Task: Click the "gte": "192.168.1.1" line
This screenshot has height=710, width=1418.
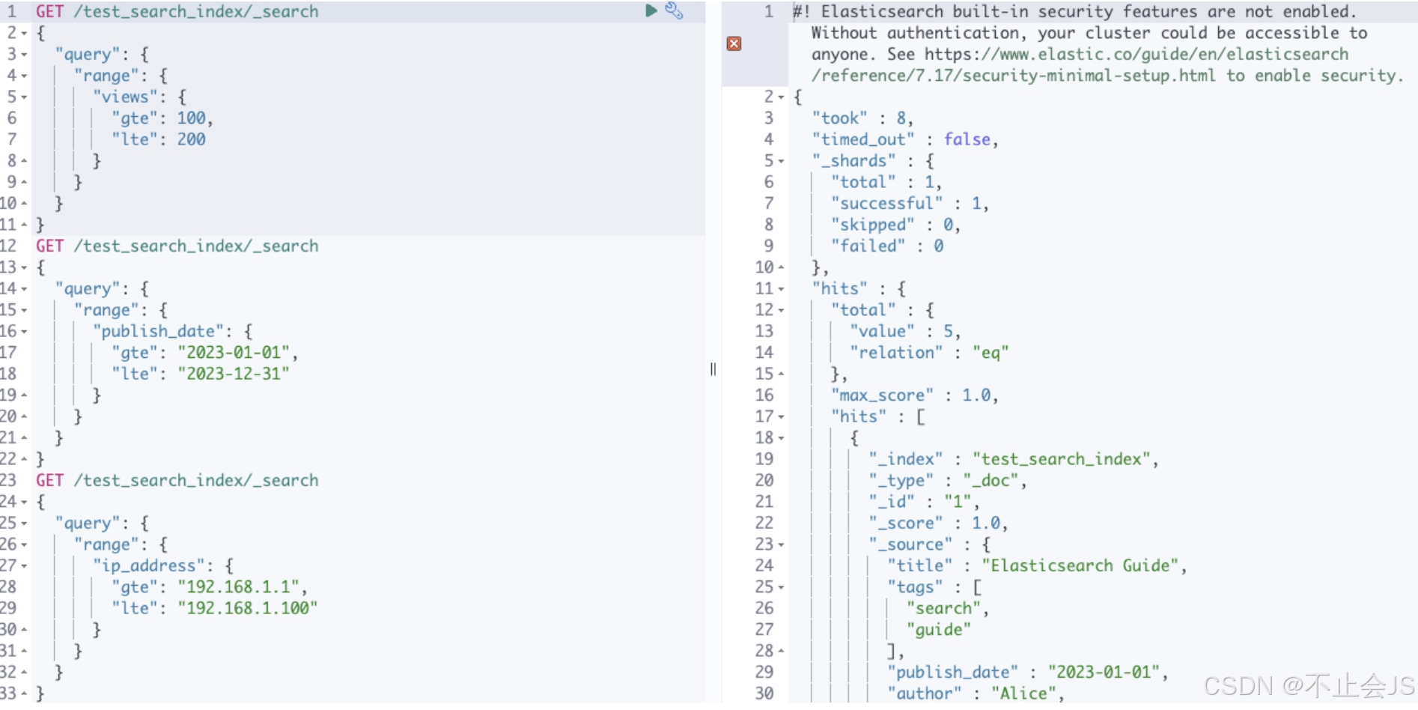Action: click(209, 587)
